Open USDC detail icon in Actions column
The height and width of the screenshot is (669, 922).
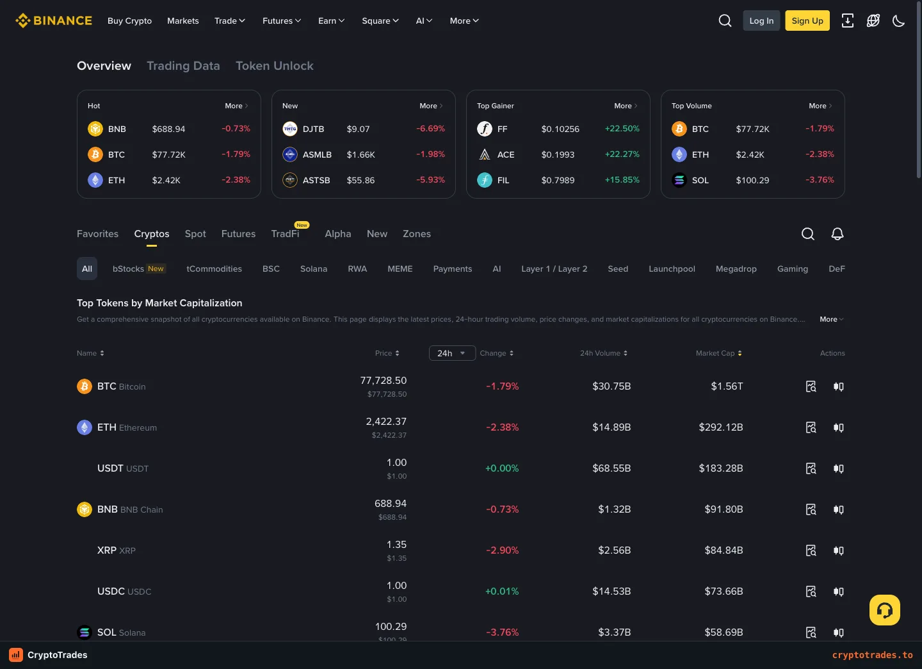811,591
